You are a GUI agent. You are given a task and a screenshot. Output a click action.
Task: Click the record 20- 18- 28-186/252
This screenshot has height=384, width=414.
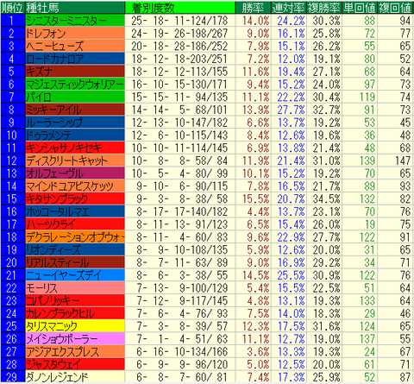(180, 46)
